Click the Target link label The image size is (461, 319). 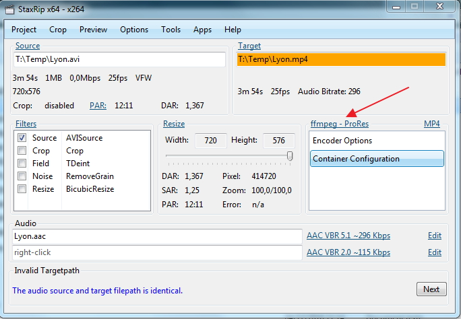[x=249, y=46]
